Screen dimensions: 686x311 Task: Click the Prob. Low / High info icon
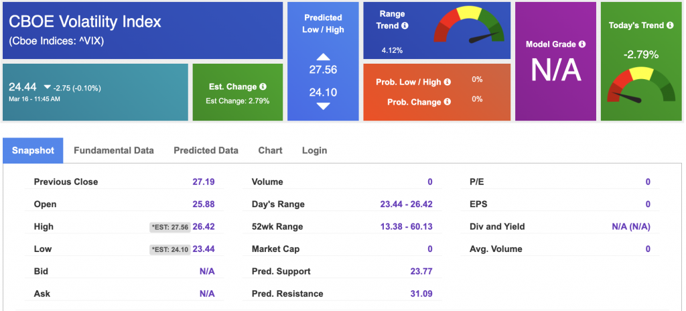click(447, 82)
